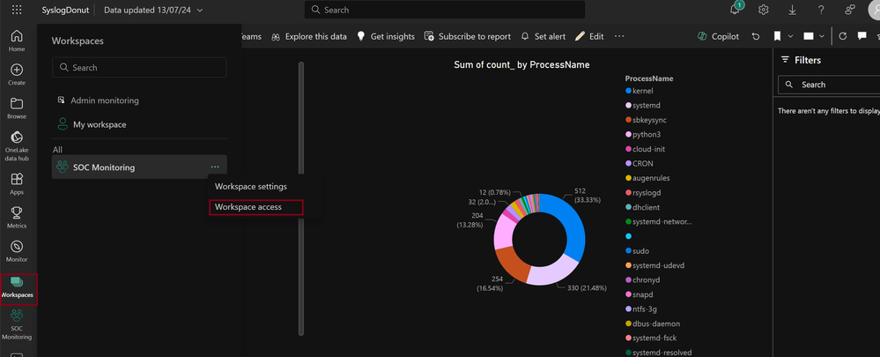Open the notifications bell
Viewport: 880px width, 357px height.
click(x=735, y=10)
